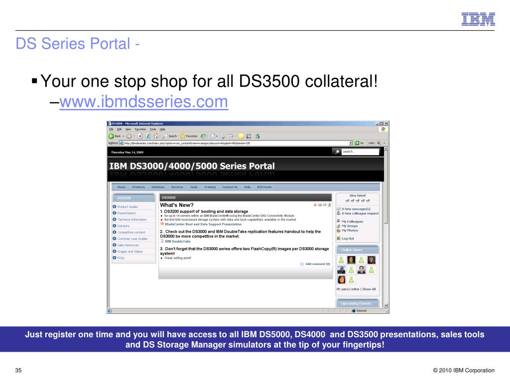Click the portal search magnifier icon
The width and height of the screenshot is (510, 382).
(x=337, y=152)
